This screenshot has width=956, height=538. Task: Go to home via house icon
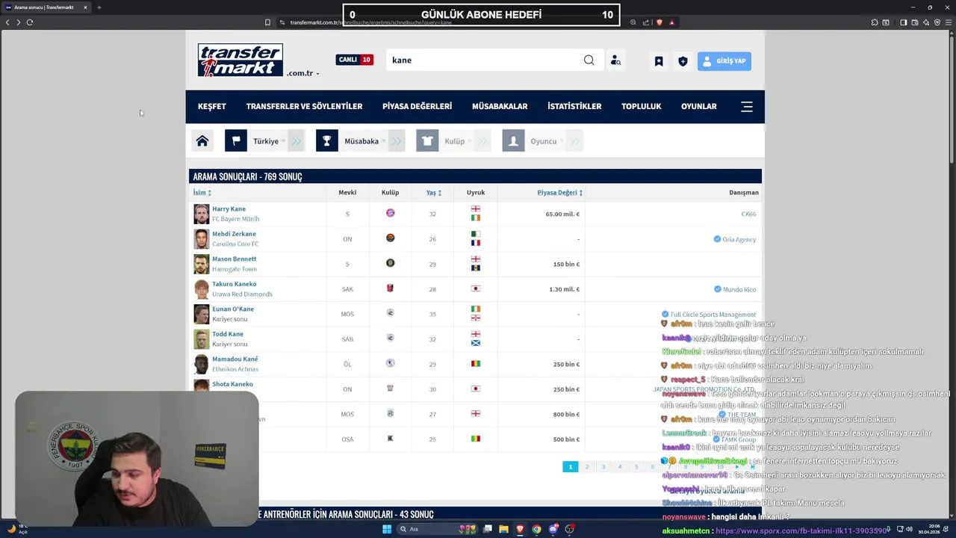click(202, 140)
